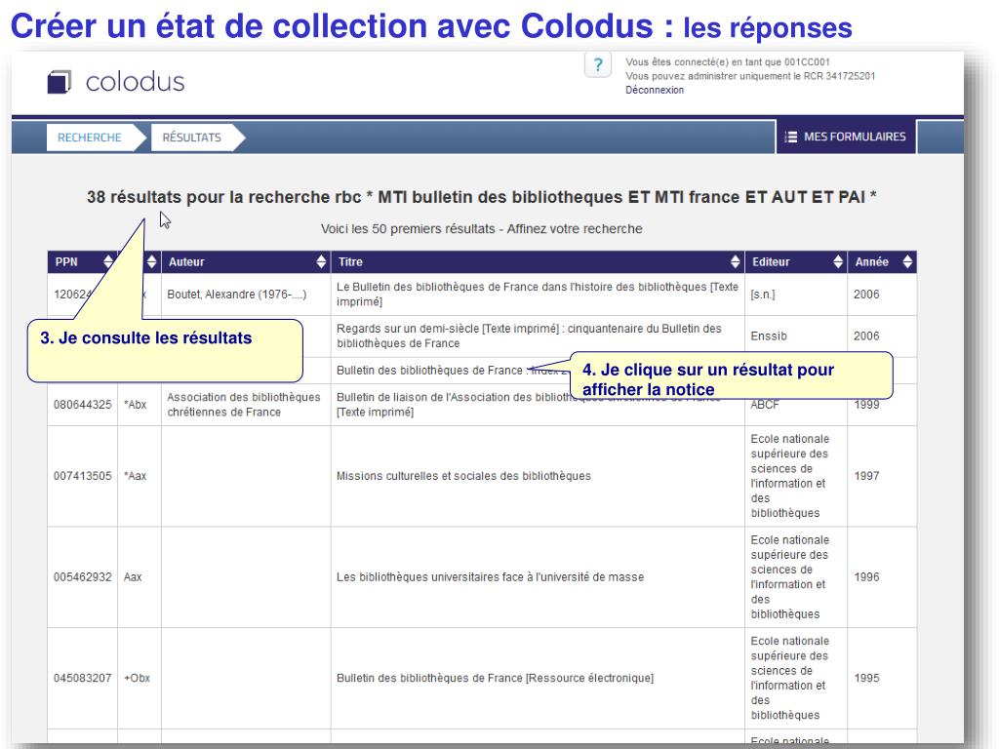Click PPN 007413505
This screenshot has height=749, width=999.
82,476
